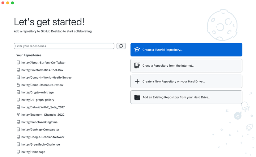Click the graduation cap tutorial icon
256x157 pixels.
[x=137, y=50]
